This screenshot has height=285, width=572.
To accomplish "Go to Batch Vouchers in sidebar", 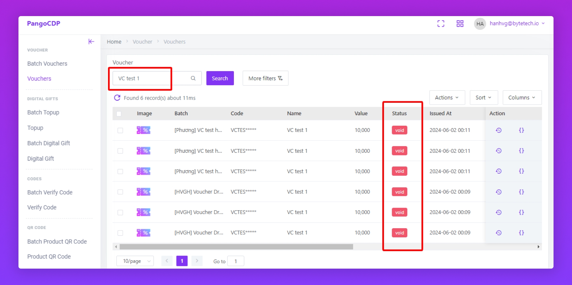I will click(47, 64).
